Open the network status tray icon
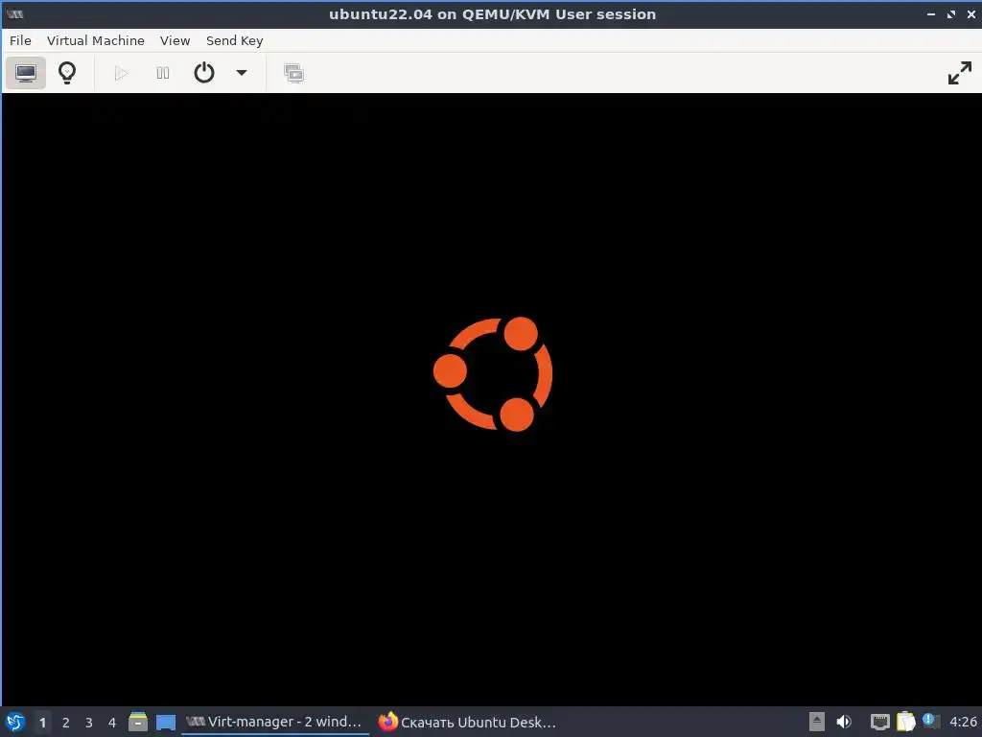 880,722
